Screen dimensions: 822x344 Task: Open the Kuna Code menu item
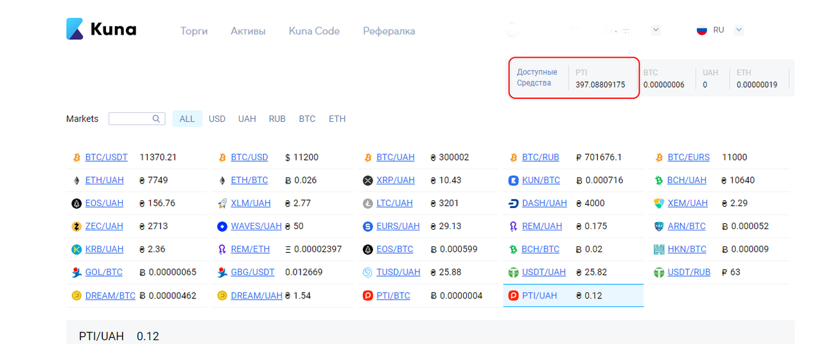[x=314, y=31]
